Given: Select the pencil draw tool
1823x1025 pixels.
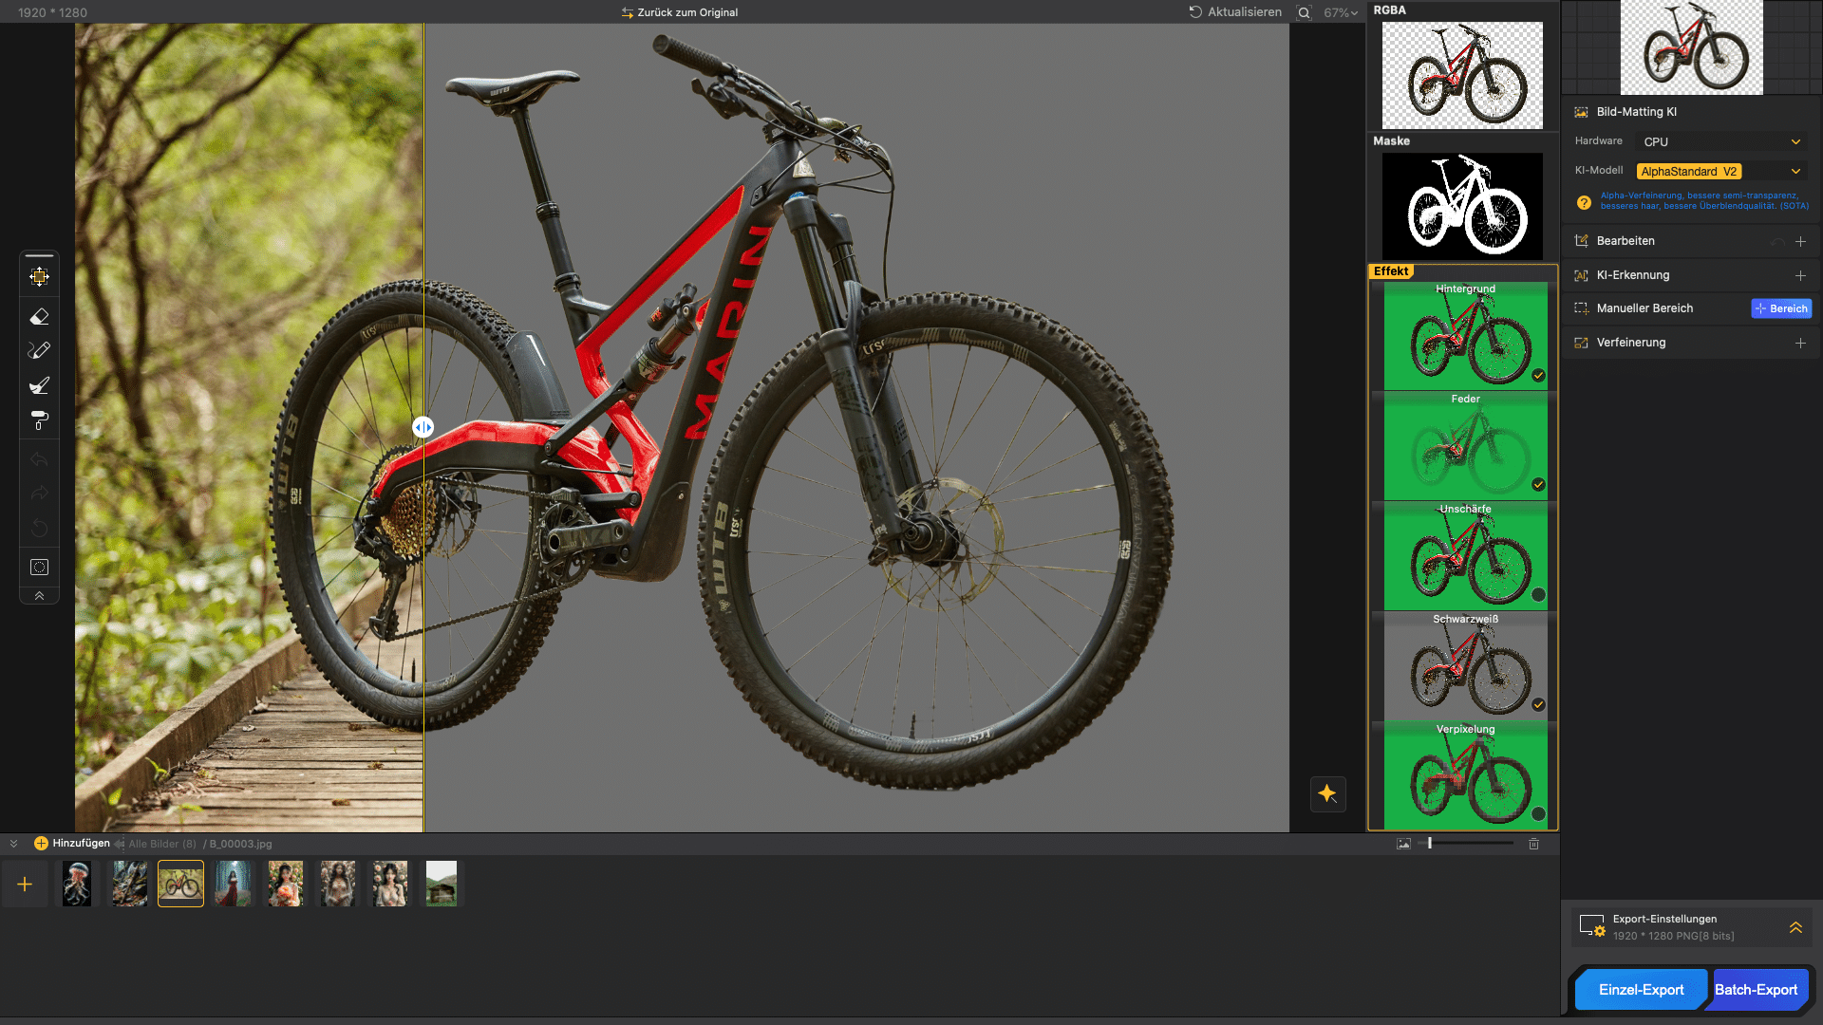Looking at the screenshot, I should click(x=39, y=351).
